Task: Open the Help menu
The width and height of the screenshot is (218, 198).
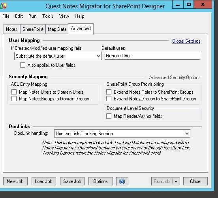Action: (x=79, y=16)
